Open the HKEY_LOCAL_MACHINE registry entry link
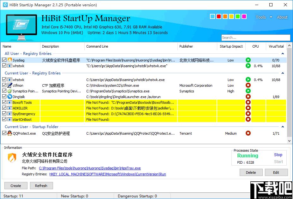 pos(108,174)
